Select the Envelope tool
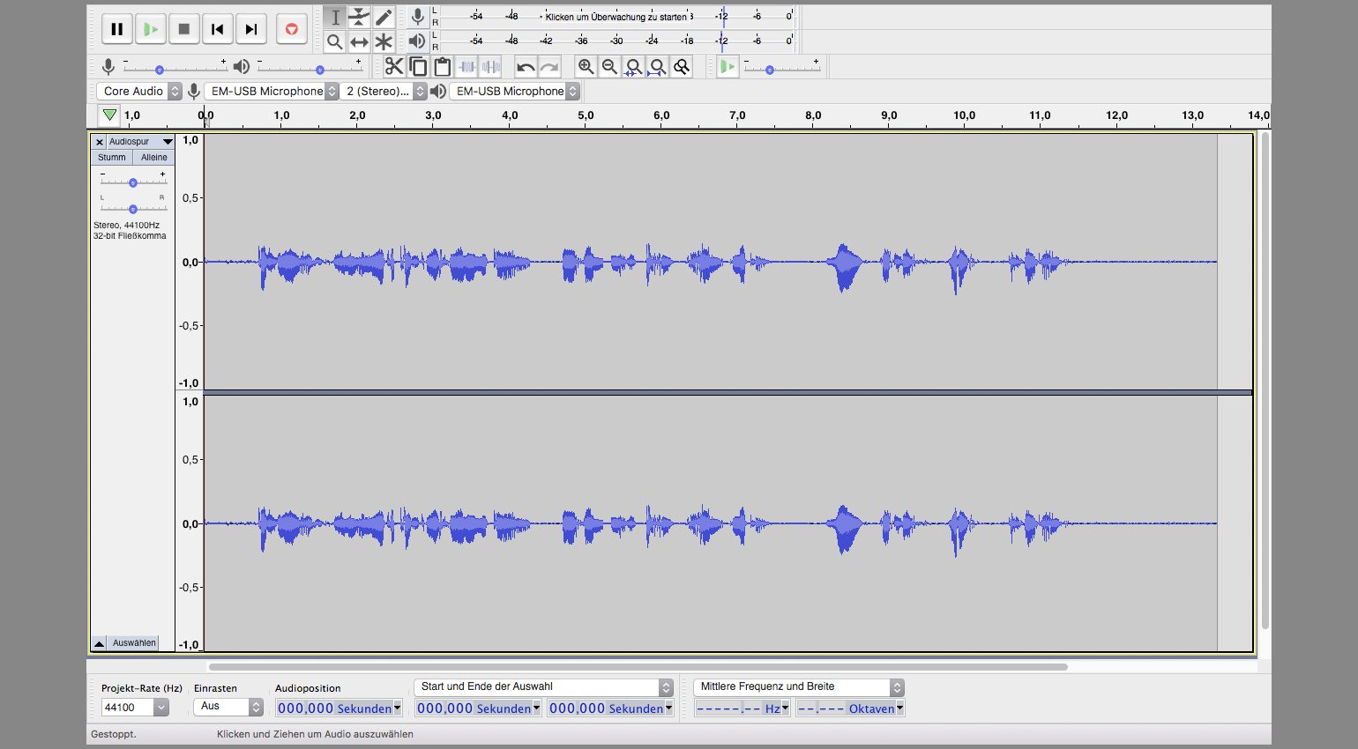This screenshot has height=749, width=1358. coord(359,17)
